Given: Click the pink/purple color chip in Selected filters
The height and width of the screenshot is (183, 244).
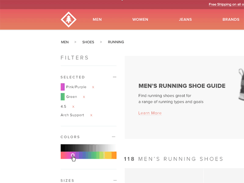Looking at the screenshot, I should pyautogui.click(x=62, y=87).
